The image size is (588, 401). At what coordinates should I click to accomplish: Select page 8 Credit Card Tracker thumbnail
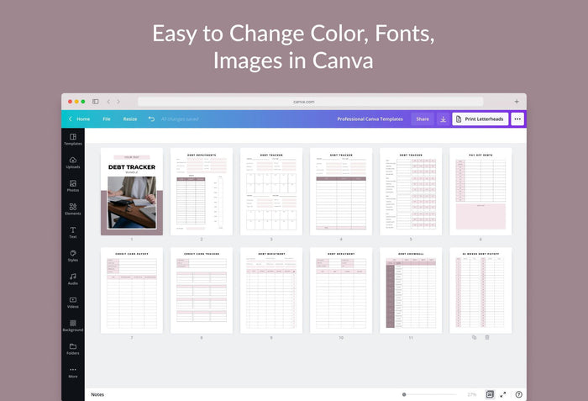202,290
